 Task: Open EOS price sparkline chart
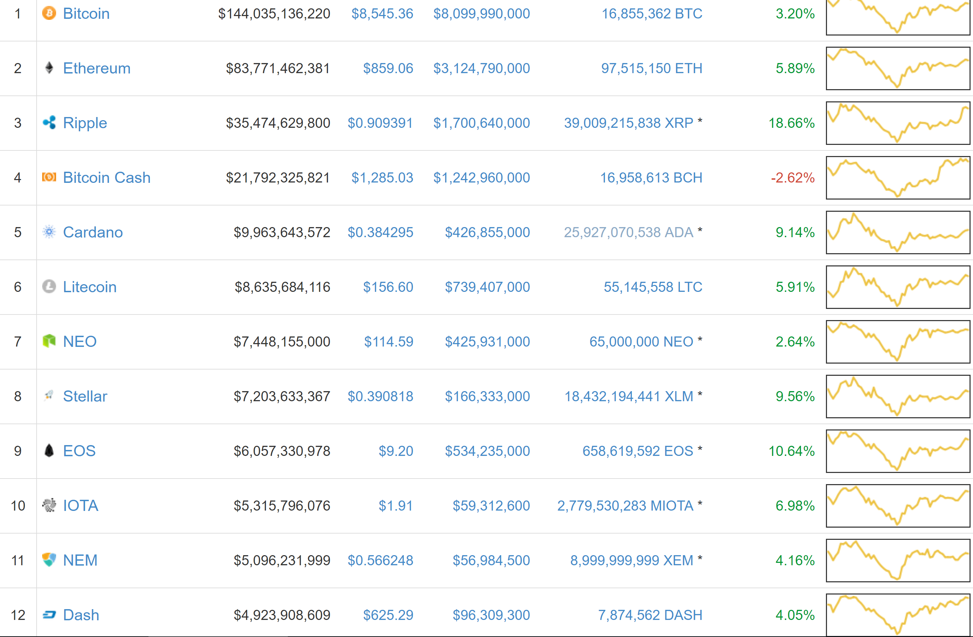(898, 451)
